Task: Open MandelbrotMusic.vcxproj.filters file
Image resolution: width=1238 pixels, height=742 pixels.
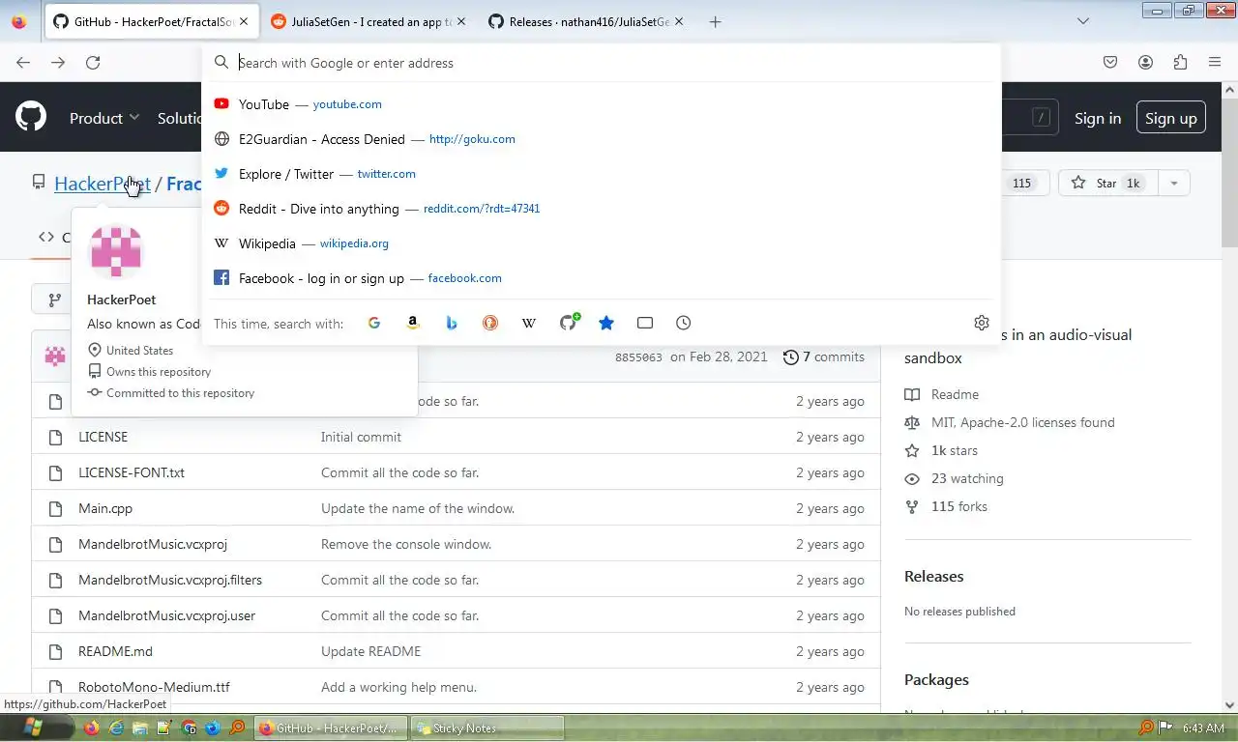Action: [x=170, y=580]
